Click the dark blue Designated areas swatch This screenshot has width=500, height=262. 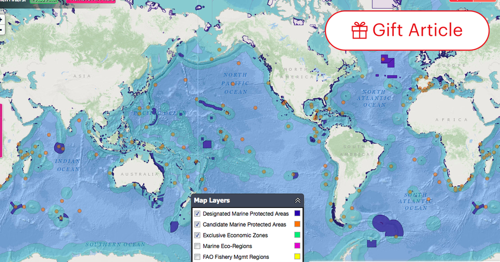297,214
